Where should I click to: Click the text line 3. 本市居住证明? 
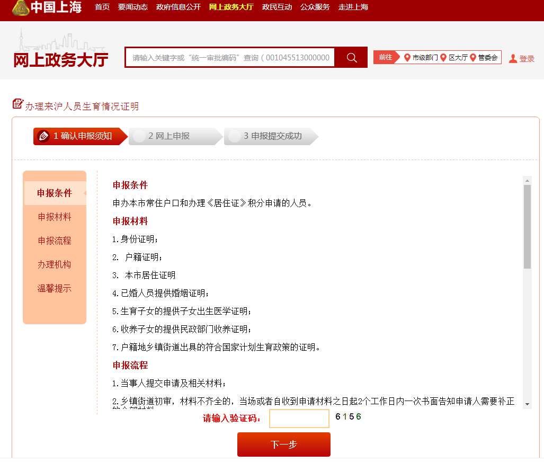click(144, 276)
